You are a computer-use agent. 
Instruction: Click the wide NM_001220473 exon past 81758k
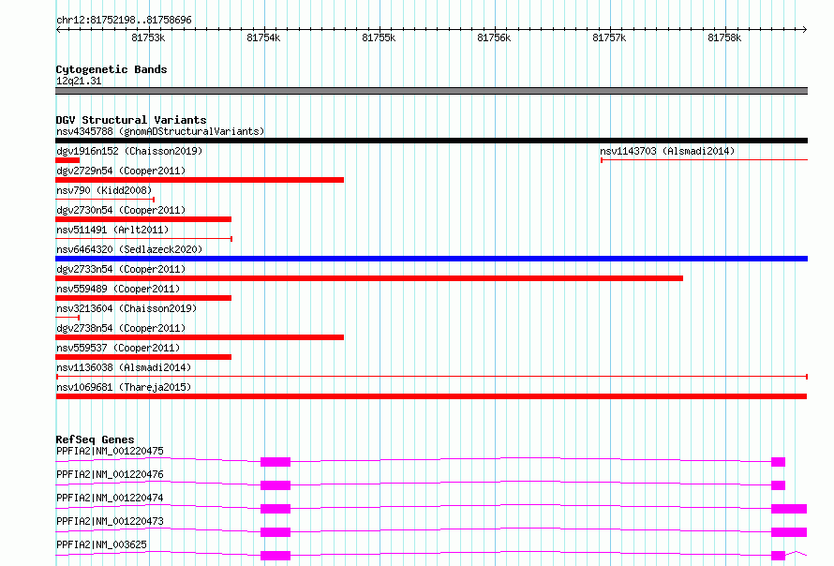[x=789, y=532]
